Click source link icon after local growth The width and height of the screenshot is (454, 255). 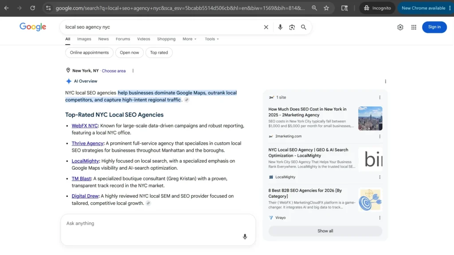click(148, 204)
